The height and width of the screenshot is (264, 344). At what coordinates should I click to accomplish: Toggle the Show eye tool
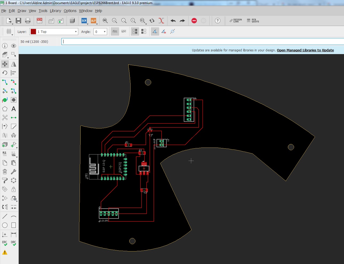[14, 46]
